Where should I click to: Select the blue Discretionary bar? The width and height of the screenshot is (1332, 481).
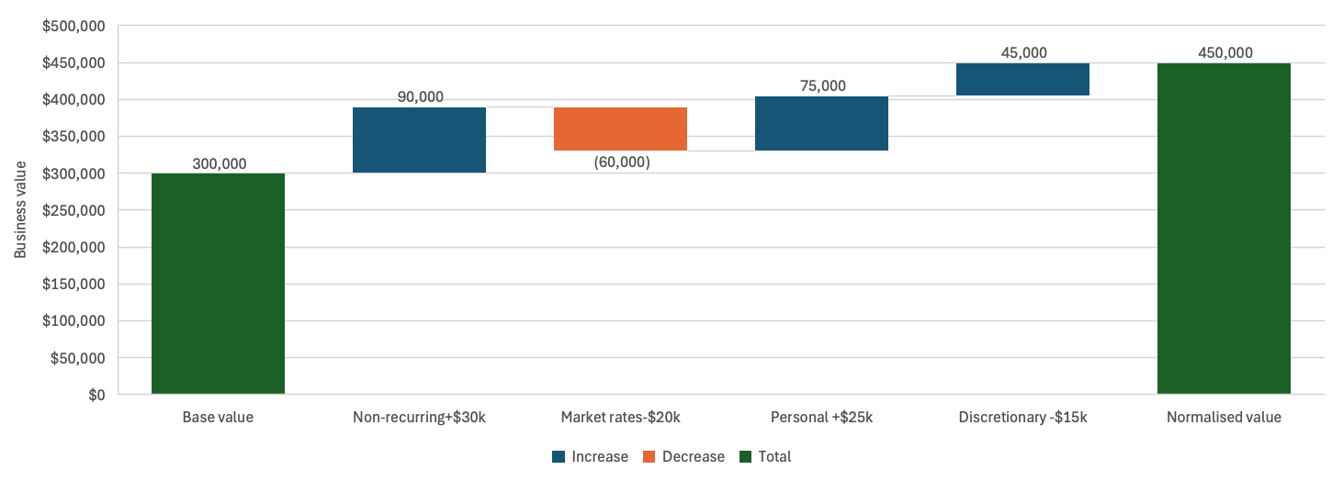(x=1022, y=80)
